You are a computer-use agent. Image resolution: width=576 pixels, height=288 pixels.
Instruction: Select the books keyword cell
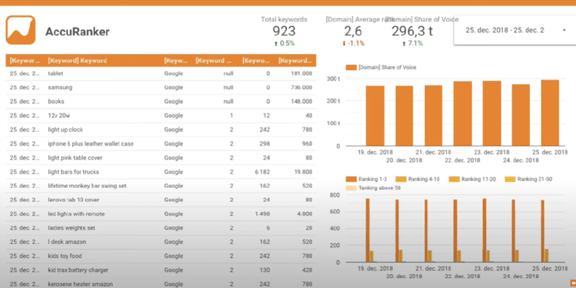point(56,102)
